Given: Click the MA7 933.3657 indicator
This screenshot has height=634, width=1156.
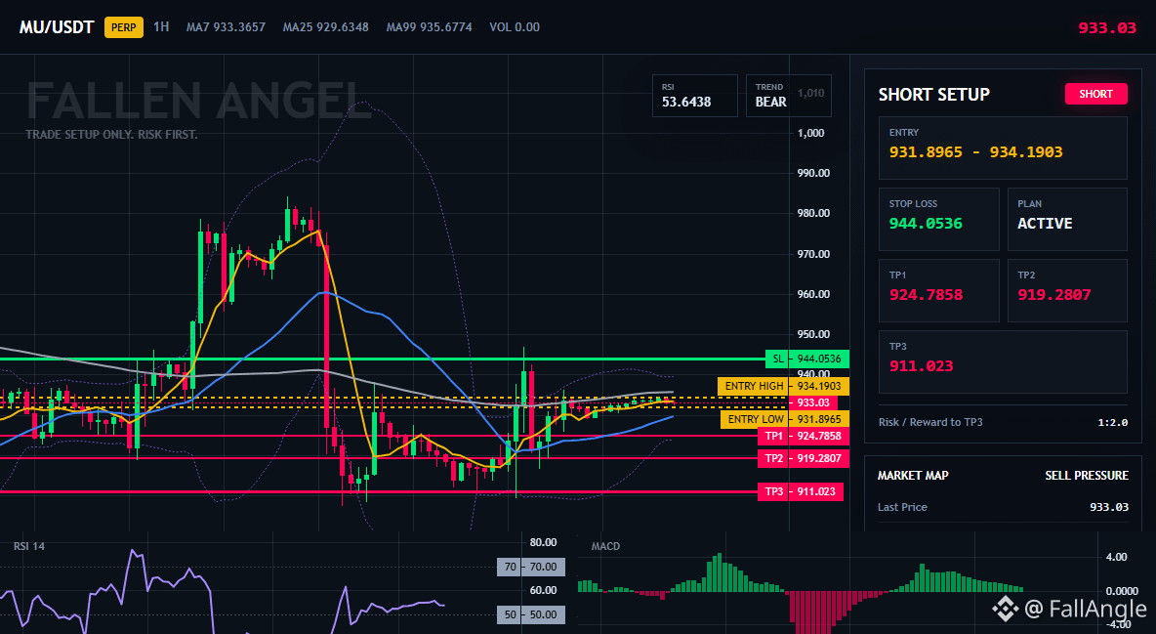Looking at the screenshot, I should pos(226,27).
